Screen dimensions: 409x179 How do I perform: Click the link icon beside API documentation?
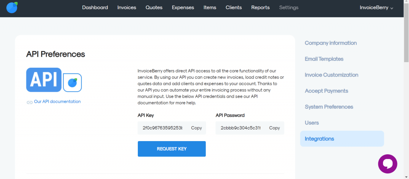coord(30,102)
